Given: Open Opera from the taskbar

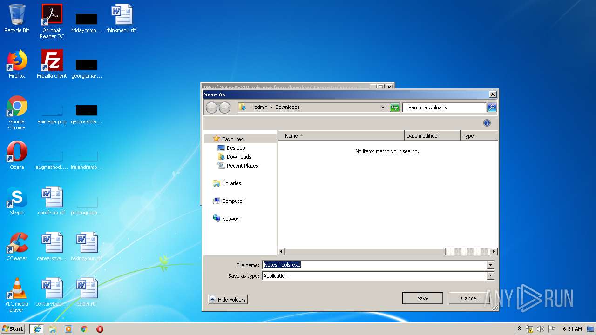Looking at the screenshot, I should tap(100, 329).
